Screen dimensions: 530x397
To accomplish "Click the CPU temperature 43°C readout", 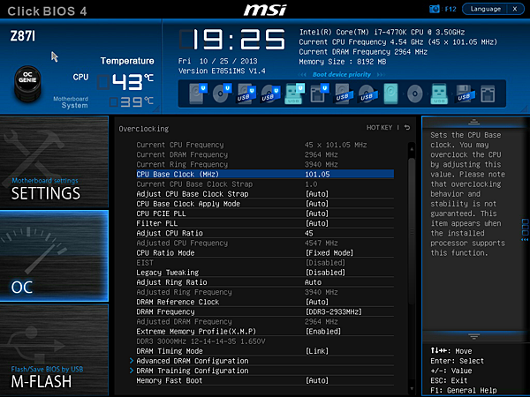I will [125, 82].
